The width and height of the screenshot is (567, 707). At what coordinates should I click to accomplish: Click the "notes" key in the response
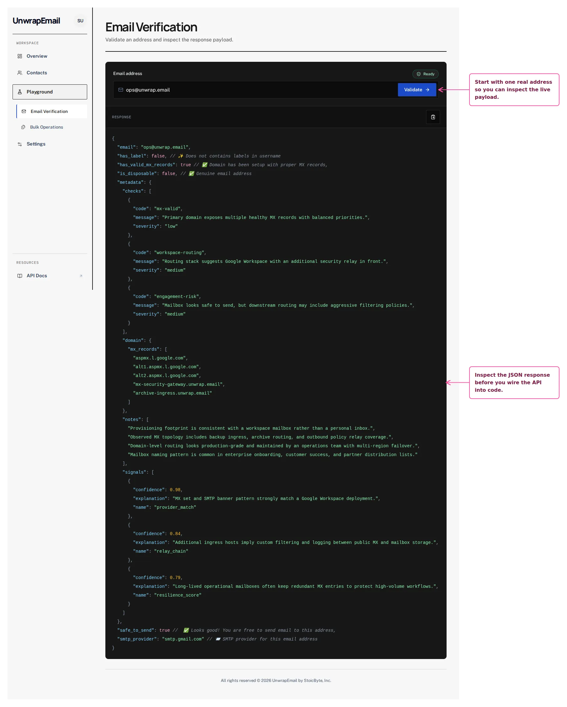[x=131, y=420]
